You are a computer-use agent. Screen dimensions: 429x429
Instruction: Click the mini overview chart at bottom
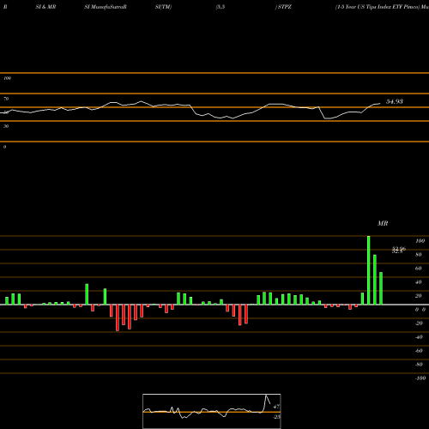(x=212, y=411)
